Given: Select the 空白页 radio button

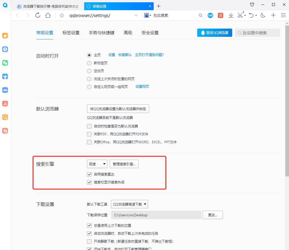Looking at the screenshot, I should tap(89, 71).
